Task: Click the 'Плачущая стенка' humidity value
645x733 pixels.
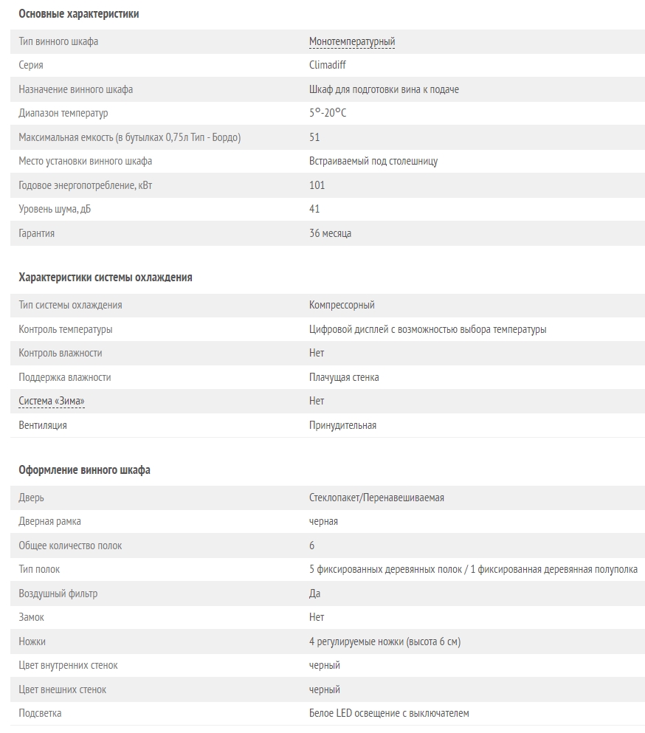Action: point(344,377)
